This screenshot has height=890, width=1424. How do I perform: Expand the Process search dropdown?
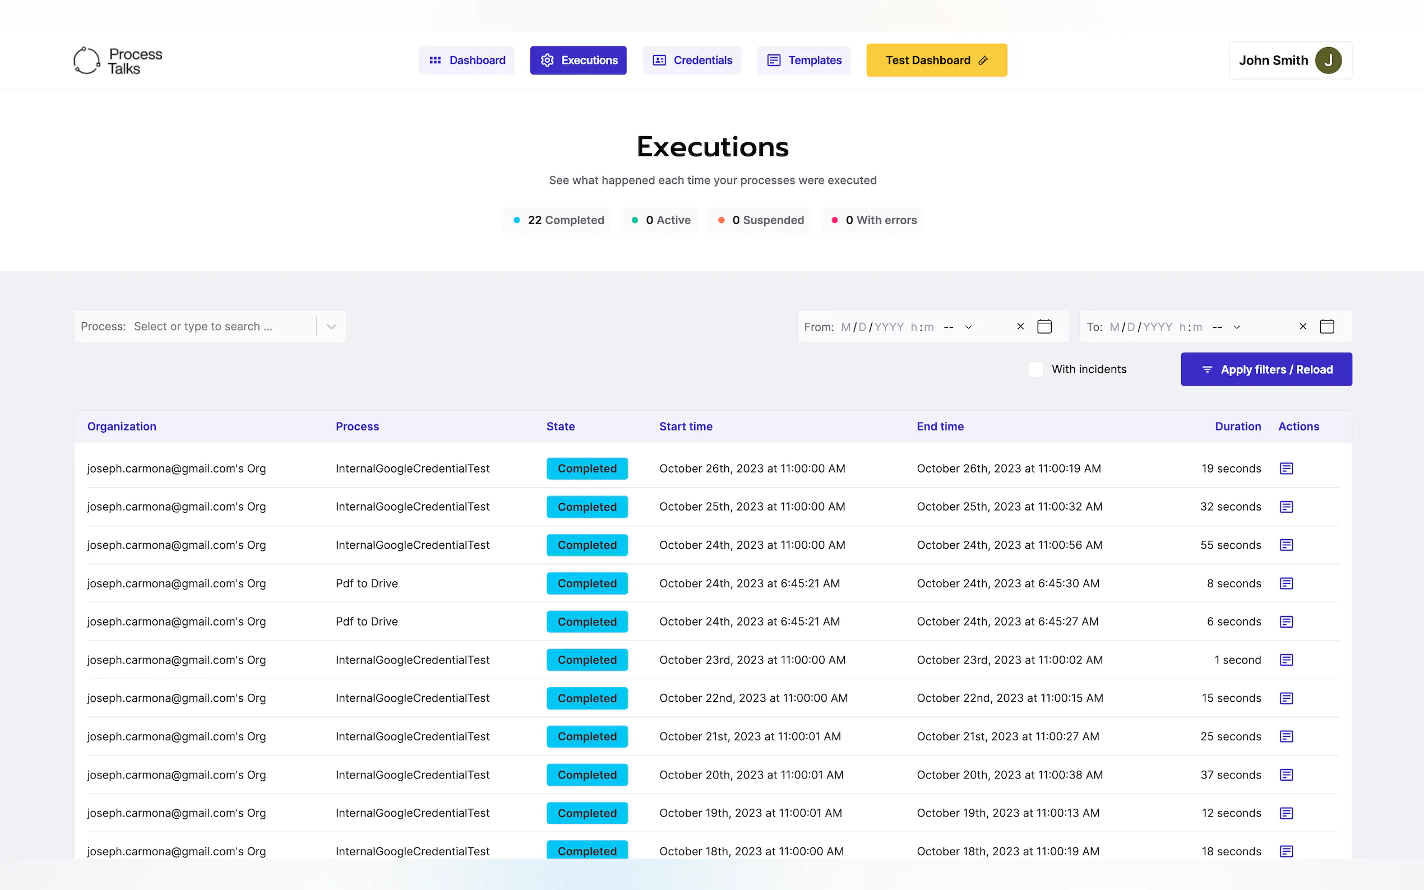pyautogui.click(x=331, y=327)
